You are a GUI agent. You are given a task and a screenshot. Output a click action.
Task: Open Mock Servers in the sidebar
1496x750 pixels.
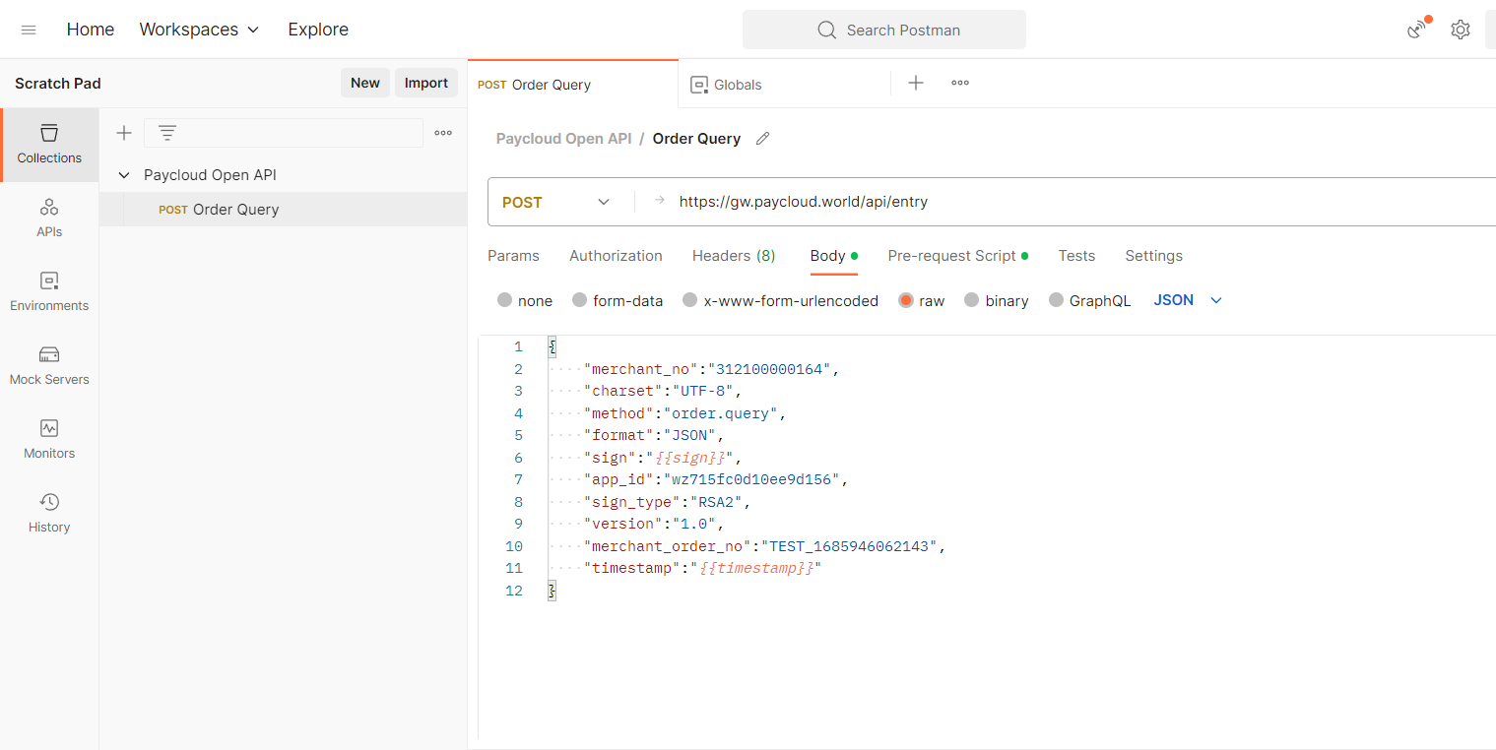49,366
